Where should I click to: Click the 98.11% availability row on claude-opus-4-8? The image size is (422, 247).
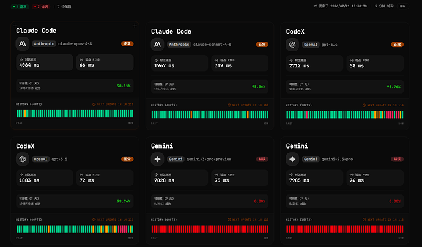tap(75, 86)
